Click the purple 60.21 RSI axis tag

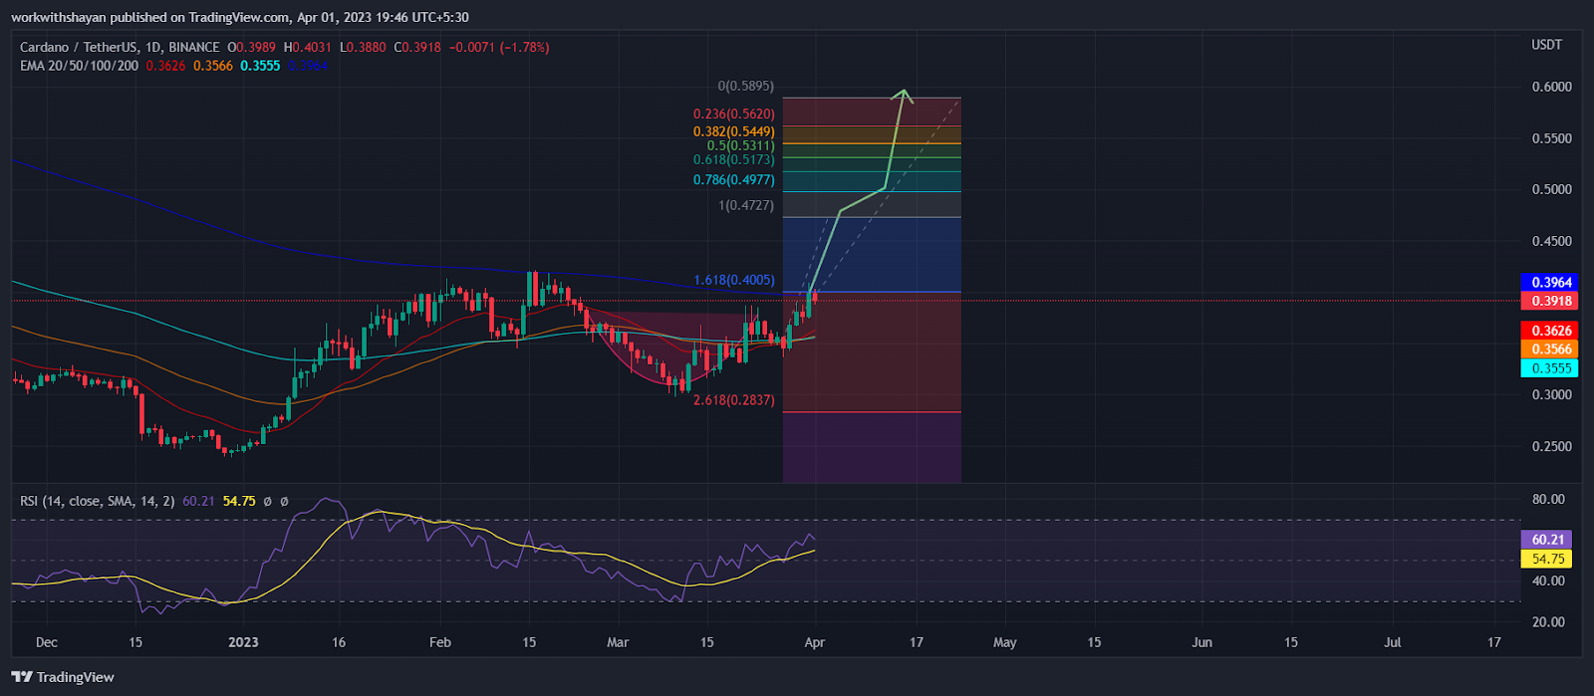click(1546, 540)
